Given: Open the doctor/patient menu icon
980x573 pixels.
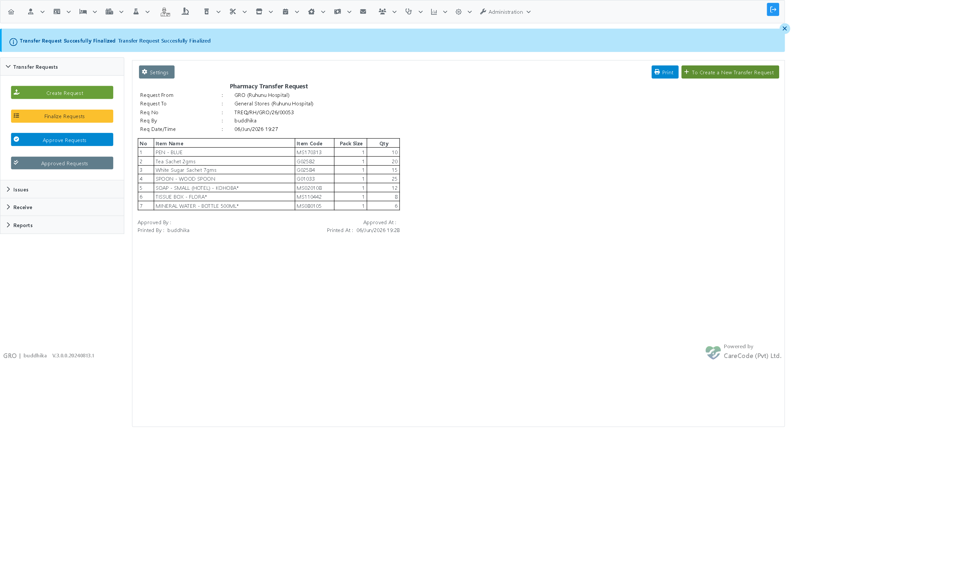Looking at the screenshot, I should [x=31, y=12].
